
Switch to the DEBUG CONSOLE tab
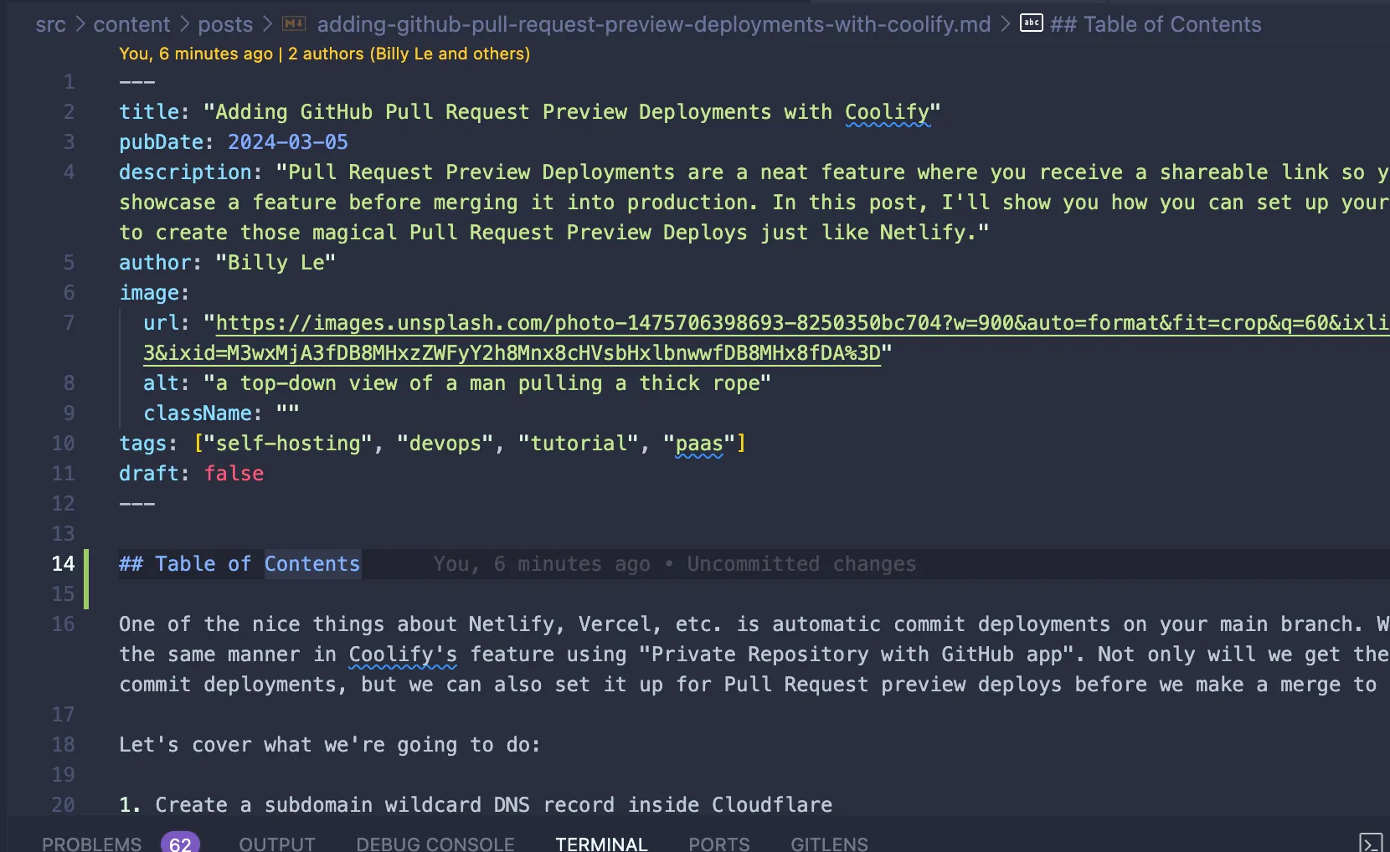[x=435, y=844]
